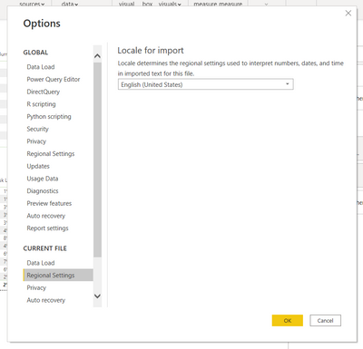Confirm with the OK button
Image resolution: width=363 pixels, height=349 pixels.
pyautogui.click(x=288, y=320)
